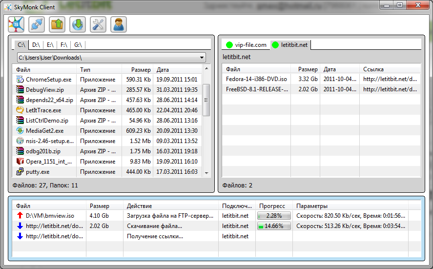This screenshot has width=433, height=269.
Task: Select the LetItTrace.exe file name
Action: coord(43,110)
